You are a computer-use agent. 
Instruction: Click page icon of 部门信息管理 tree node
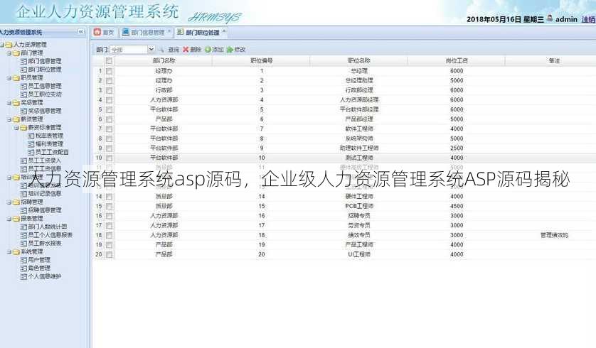click(23, 61)
